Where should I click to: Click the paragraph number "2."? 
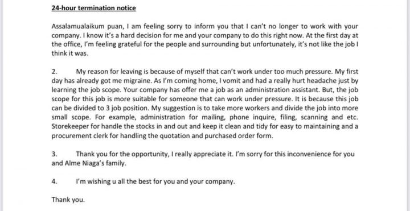click(54, 72)
